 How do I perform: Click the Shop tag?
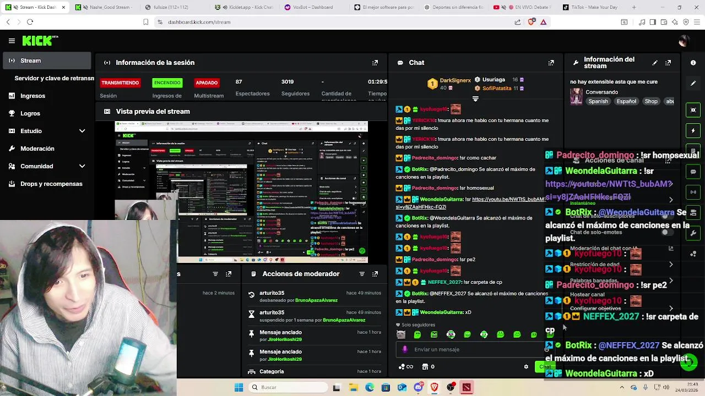[x=651, y=101]
